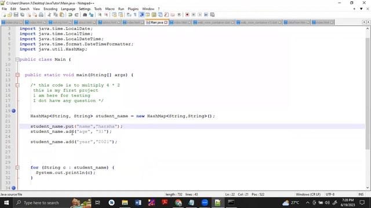Cut selection with the scissors icon
Screen dimensions: 371x208
(x=49, y=15)
